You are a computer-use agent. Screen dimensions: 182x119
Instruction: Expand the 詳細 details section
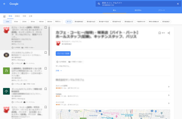pyautogui.click(x=59, y=71)
